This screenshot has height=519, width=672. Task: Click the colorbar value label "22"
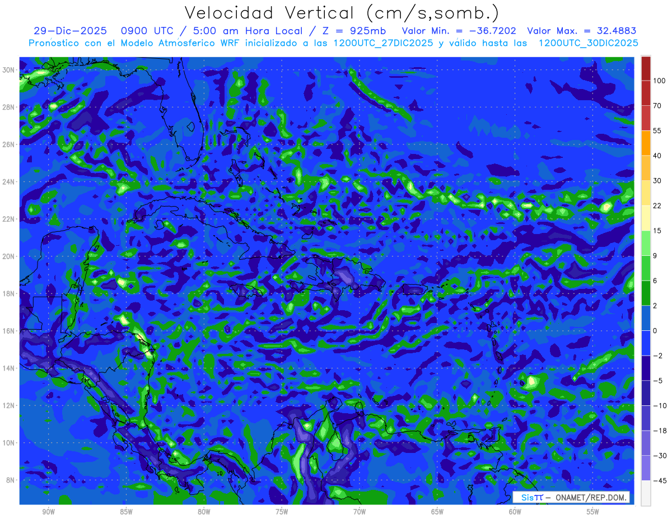point(657,205)
